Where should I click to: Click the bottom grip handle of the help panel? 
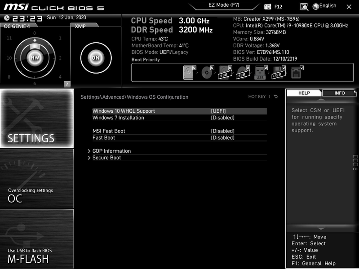[x=321, y=228]
